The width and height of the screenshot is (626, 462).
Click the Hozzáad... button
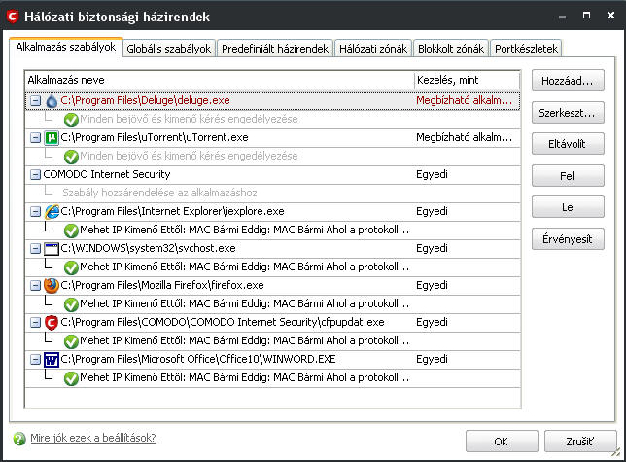pyautogui.click(x=568, y=81)
